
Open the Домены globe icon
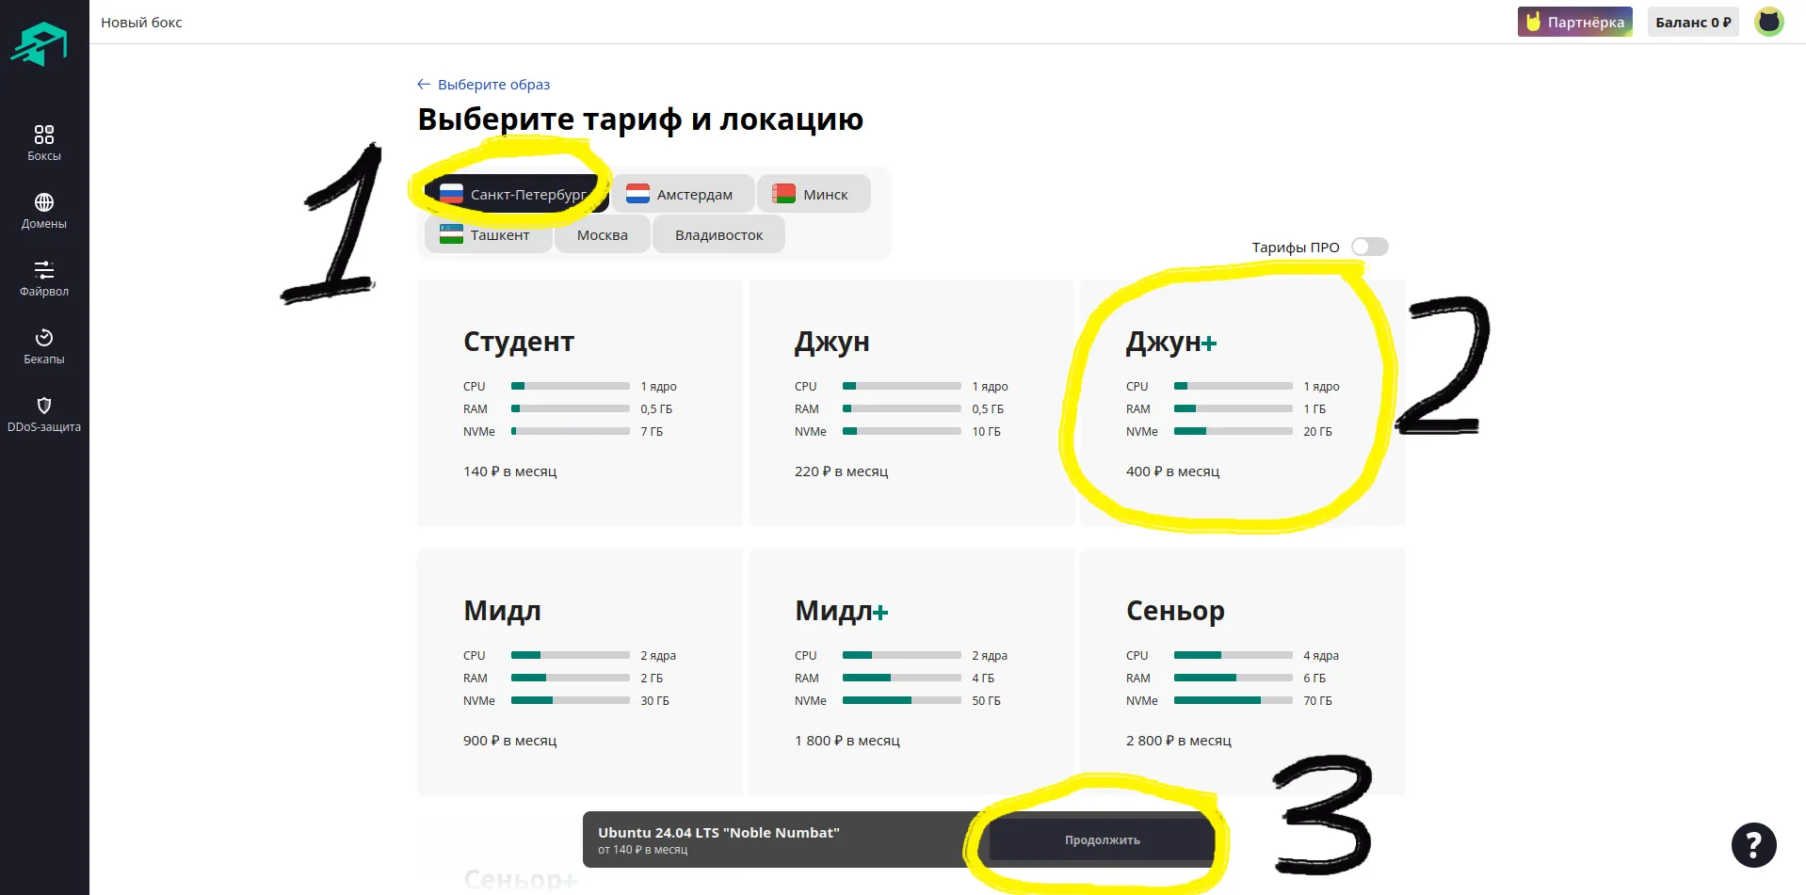(44, 202)
